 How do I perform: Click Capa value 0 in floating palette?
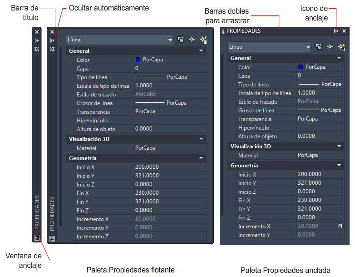(170, 68)
